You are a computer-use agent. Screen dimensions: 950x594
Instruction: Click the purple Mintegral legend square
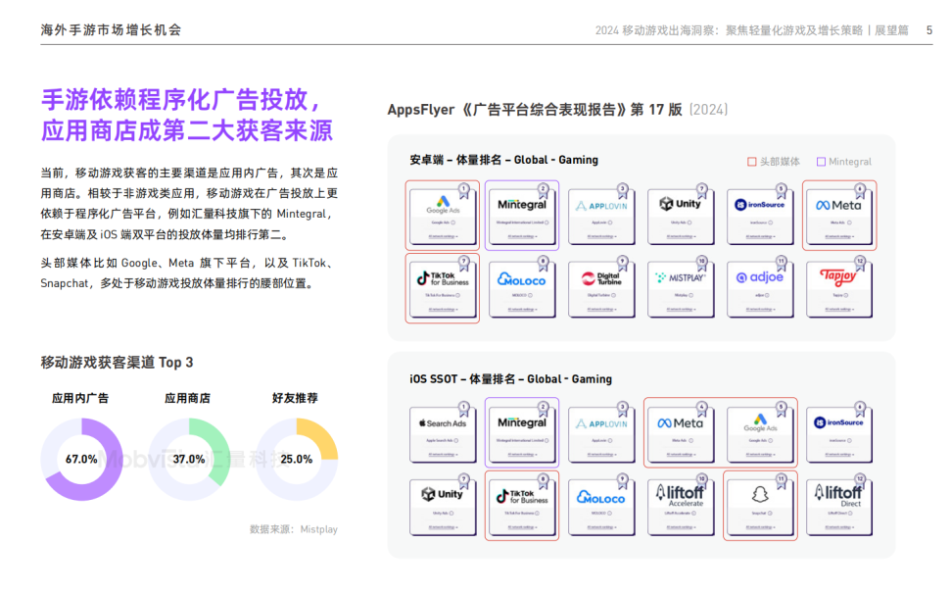821,162
